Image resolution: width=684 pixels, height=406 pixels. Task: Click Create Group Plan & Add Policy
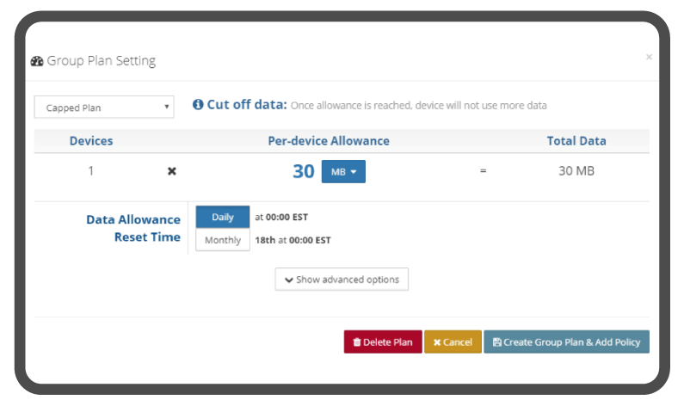click(x=566, y=342)
